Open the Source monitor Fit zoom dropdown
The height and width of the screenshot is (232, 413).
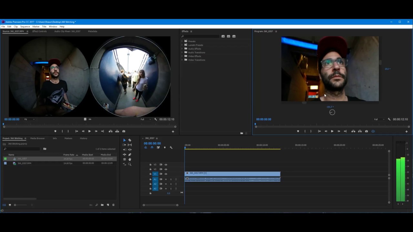tap(29, 119)
